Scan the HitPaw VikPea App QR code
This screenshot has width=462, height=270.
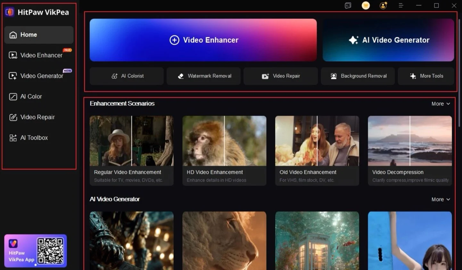pos(50,251)
